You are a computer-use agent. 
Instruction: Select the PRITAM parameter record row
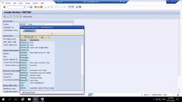pyautogui.click(x=38, y=78)
